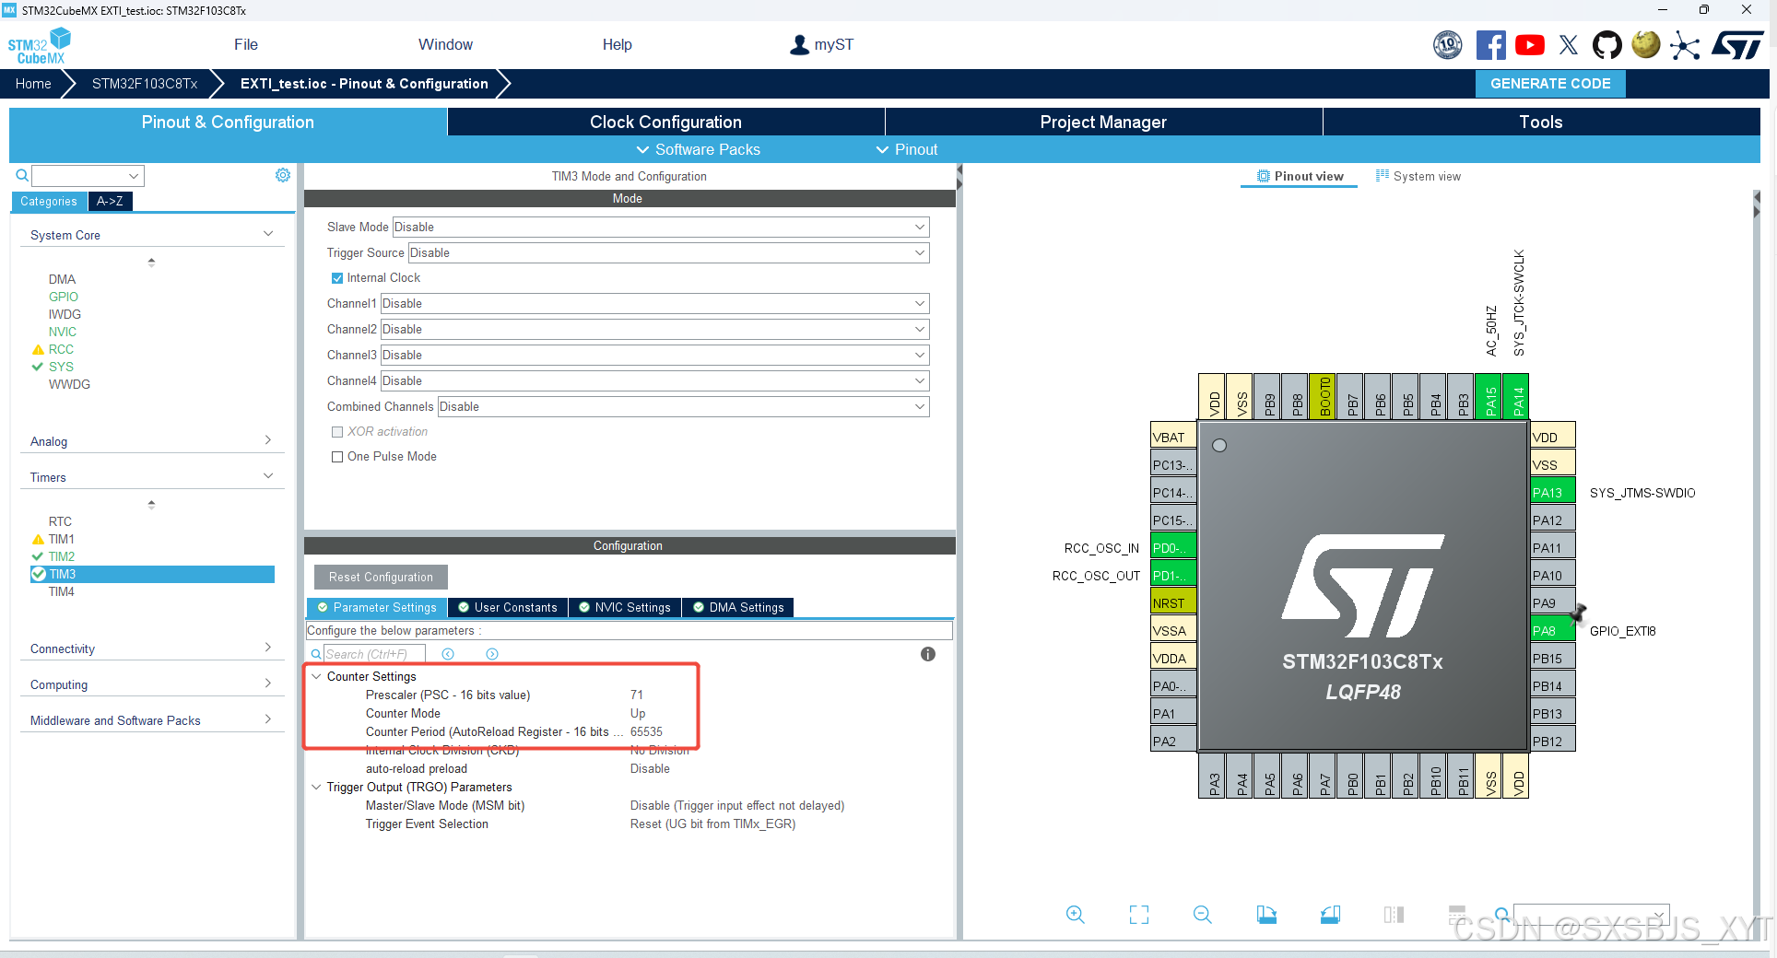
Task: Click the parameter search magnifier icon
Action: [316, 654]
